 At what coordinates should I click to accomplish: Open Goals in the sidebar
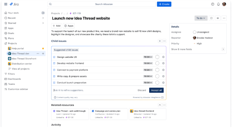coord(9,33)
